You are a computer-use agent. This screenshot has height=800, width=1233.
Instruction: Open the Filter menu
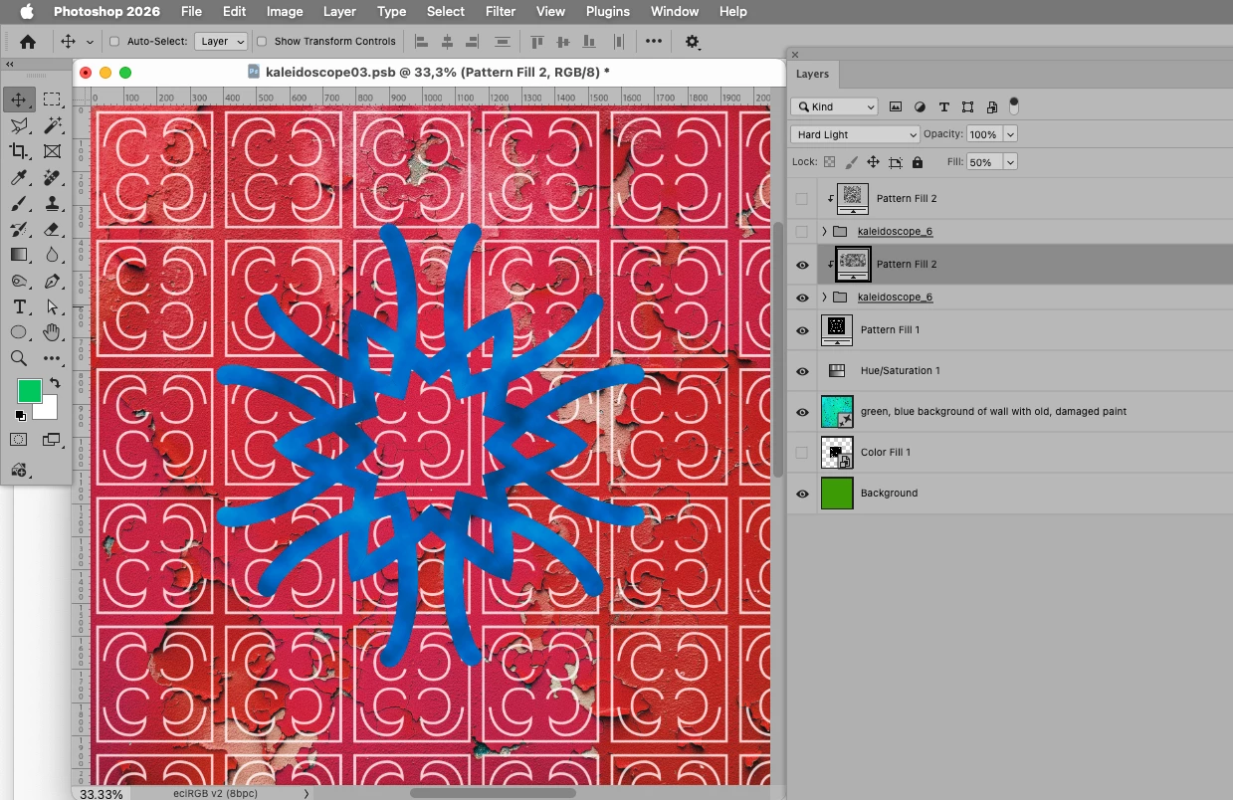pos(501,12)
